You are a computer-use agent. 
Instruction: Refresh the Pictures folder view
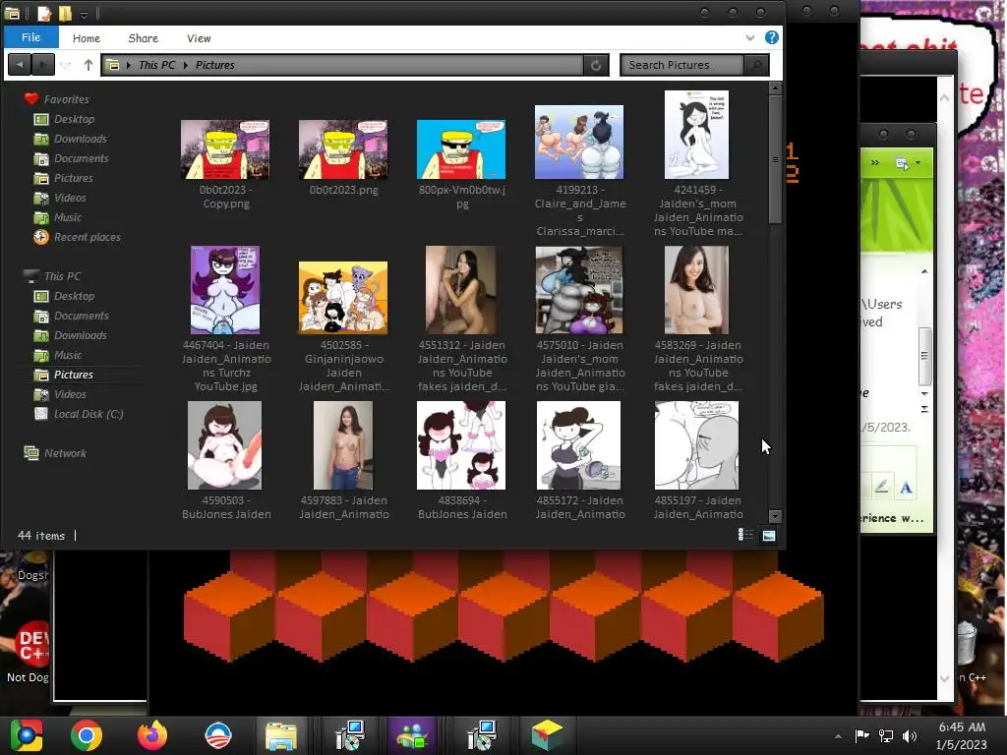tap(596, 65)
